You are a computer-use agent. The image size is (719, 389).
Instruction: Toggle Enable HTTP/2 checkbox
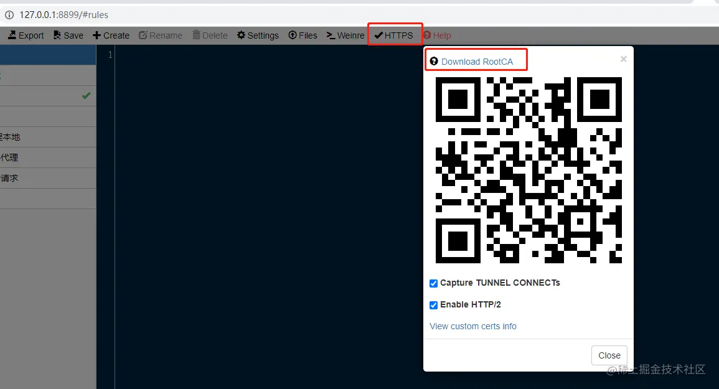point(433,305)
